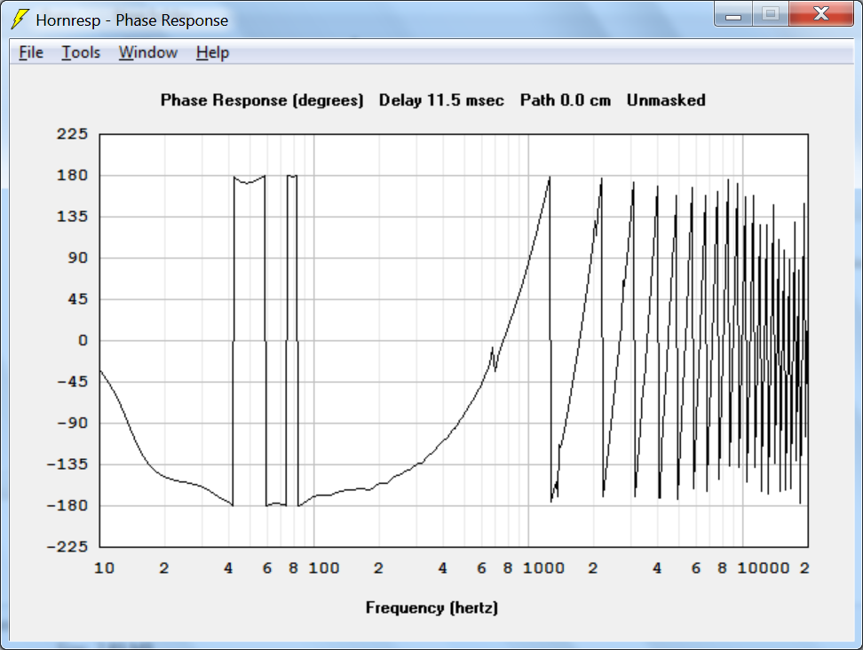863x650 pixels.
Task: Click the positive 90 y-axis value
Action: coord(77,258)
